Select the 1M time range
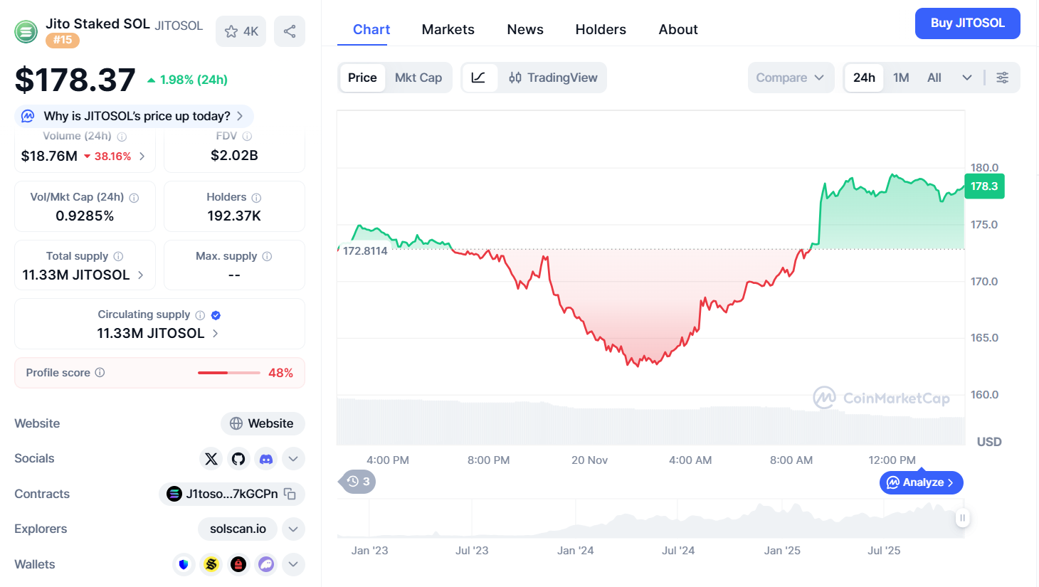The height and width of the screenshot is (587, 1039). click(x=901, y=78)
